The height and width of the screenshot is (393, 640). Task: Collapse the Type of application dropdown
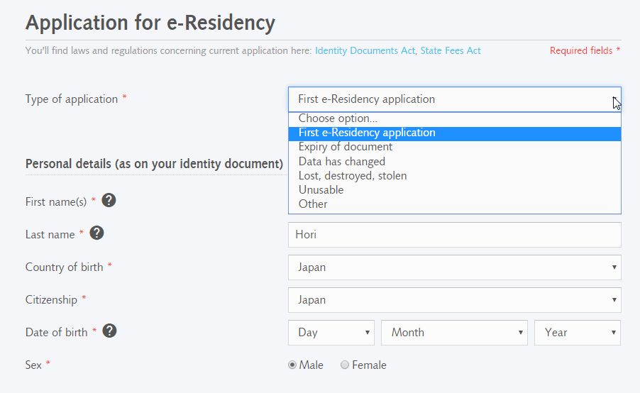[x=455, y=99]
